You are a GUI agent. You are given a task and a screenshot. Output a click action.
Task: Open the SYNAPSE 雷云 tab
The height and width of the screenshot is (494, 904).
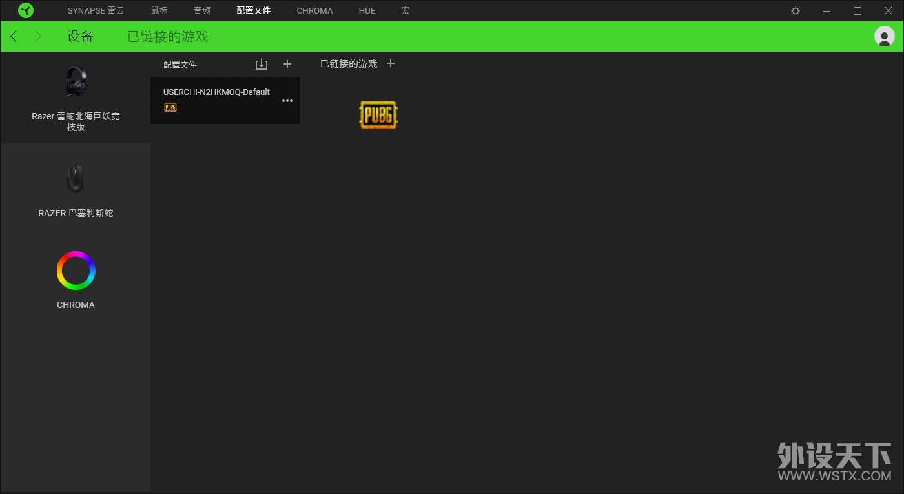point(96,11)
